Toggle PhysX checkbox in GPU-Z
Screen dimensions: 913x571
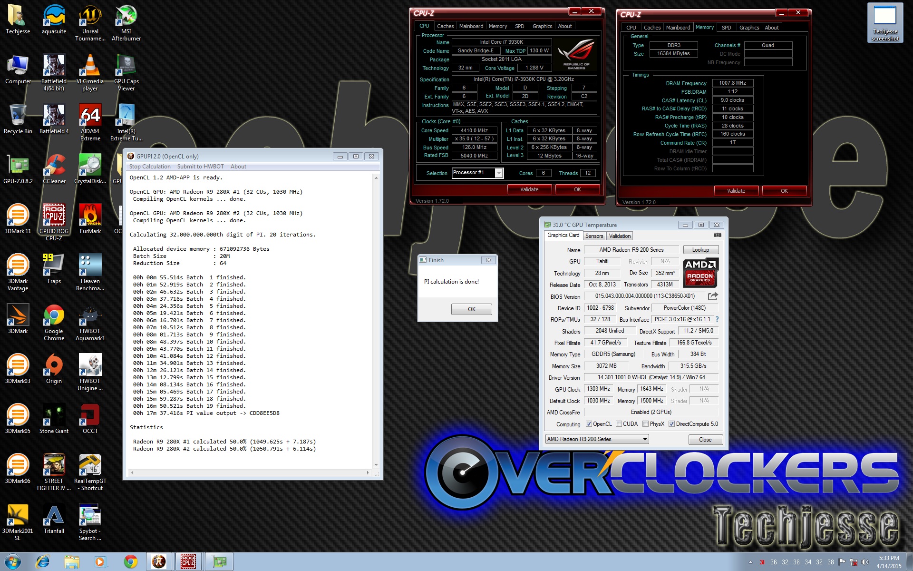tap(645, 424)
